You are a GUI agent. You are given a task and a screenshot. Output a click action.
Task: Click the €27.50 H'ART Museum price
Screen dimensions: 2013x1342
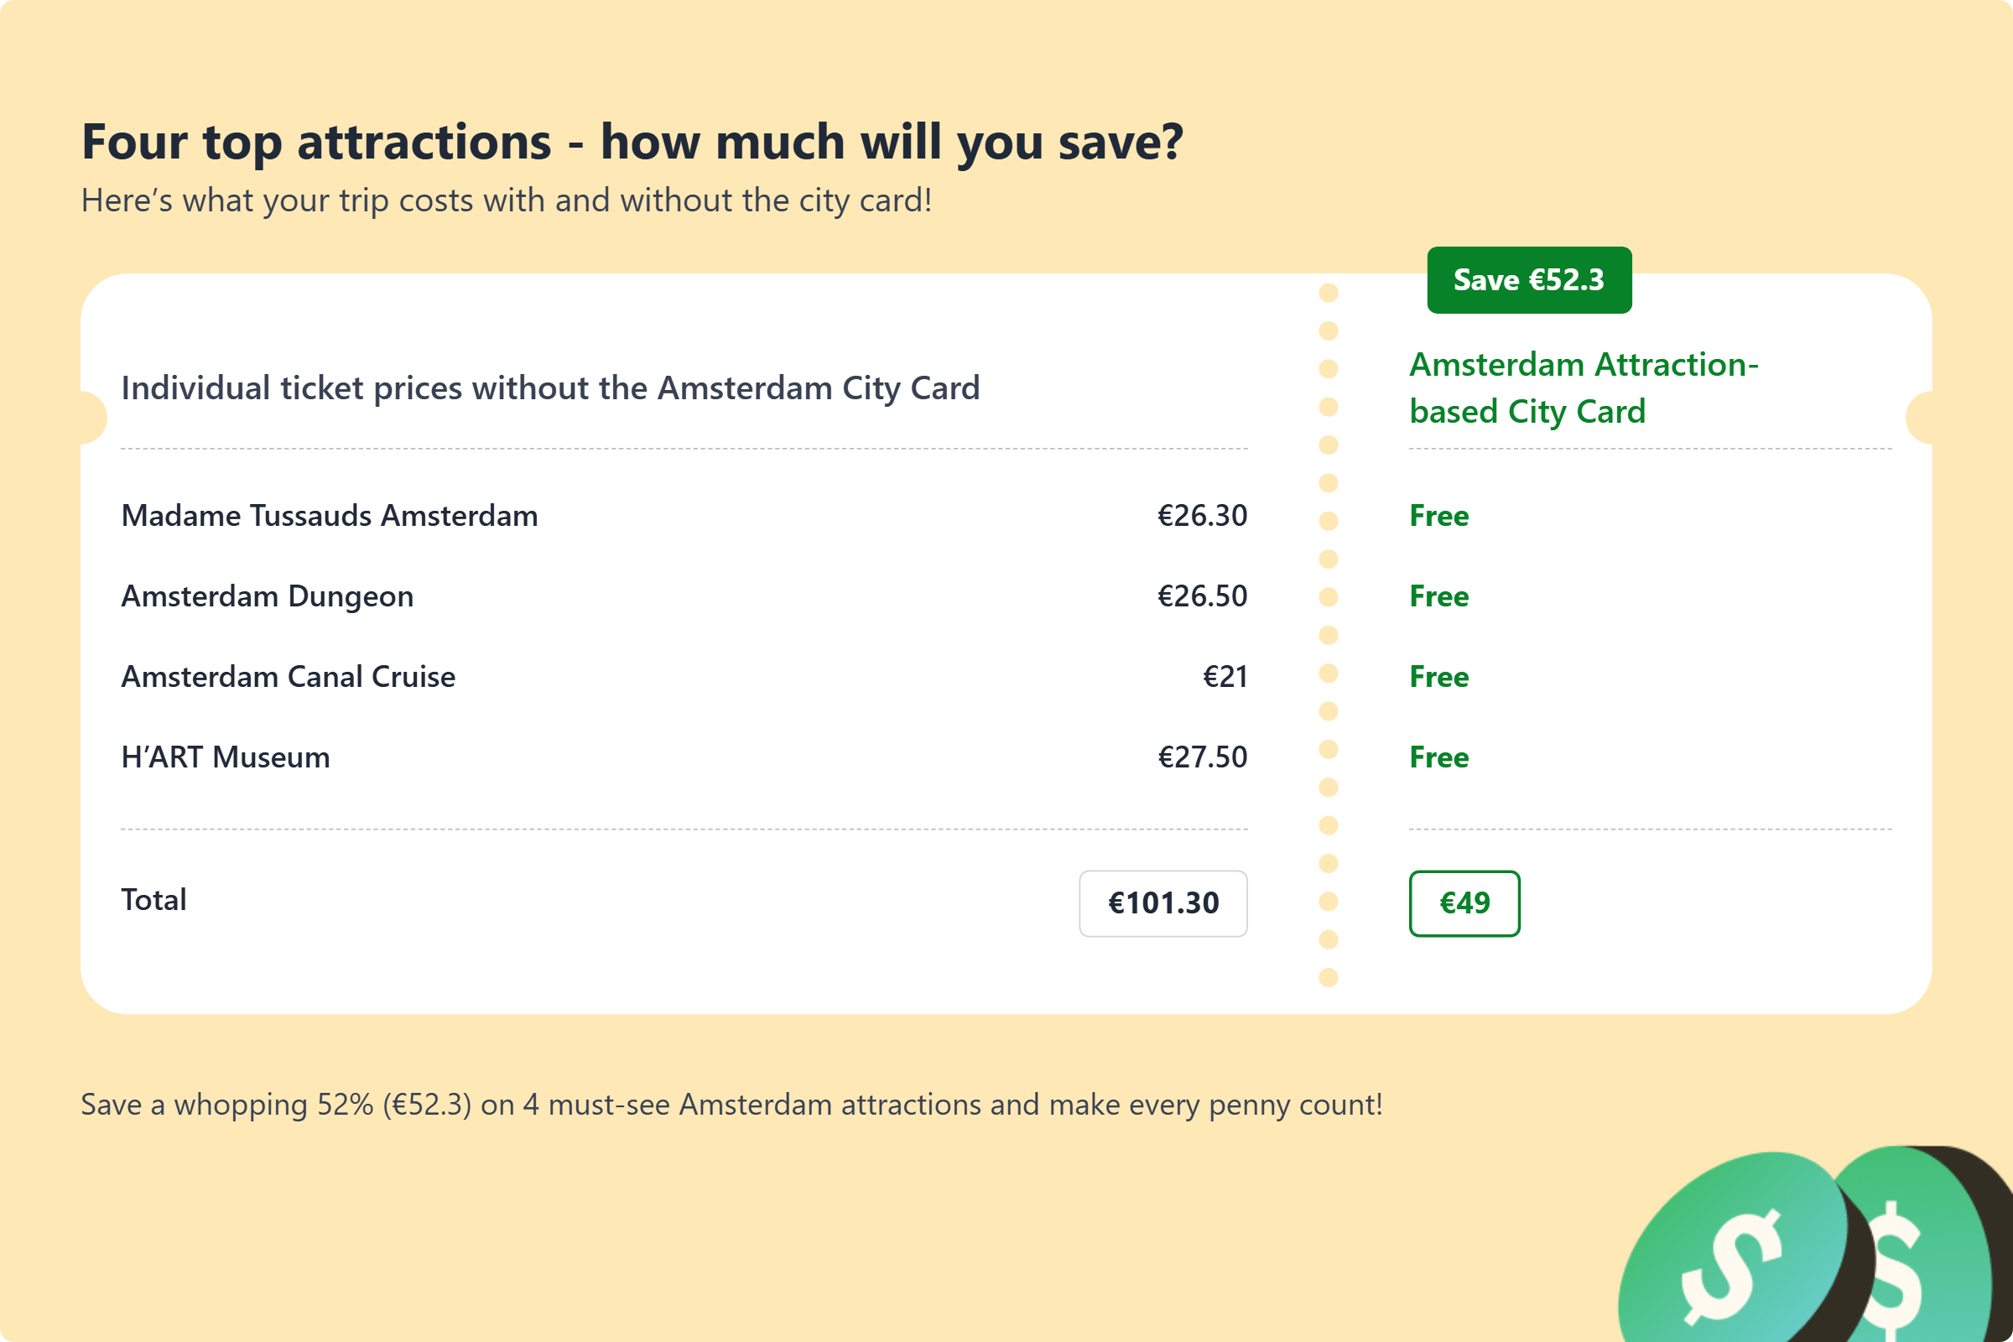1202,757
